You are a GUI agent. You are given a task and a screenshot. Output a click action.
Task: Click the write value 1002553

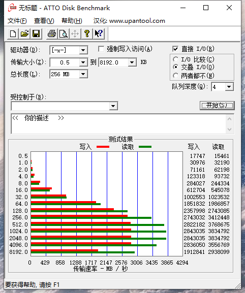(194, 197)
